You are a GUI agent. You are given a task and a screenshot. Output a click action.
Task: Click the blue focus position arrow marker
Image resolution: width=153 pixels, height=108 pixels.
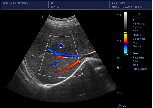point(118,58)
